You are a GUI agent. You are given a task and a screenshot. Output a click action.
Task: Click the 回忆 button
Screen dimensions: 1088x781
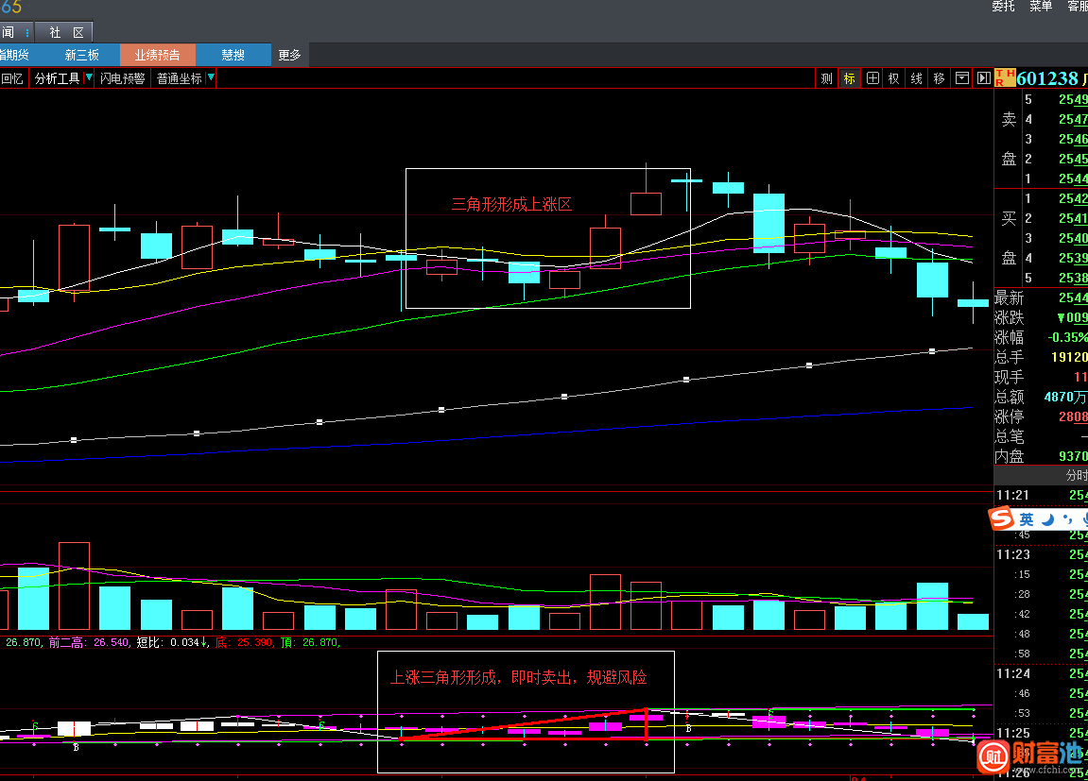(12, 78)
